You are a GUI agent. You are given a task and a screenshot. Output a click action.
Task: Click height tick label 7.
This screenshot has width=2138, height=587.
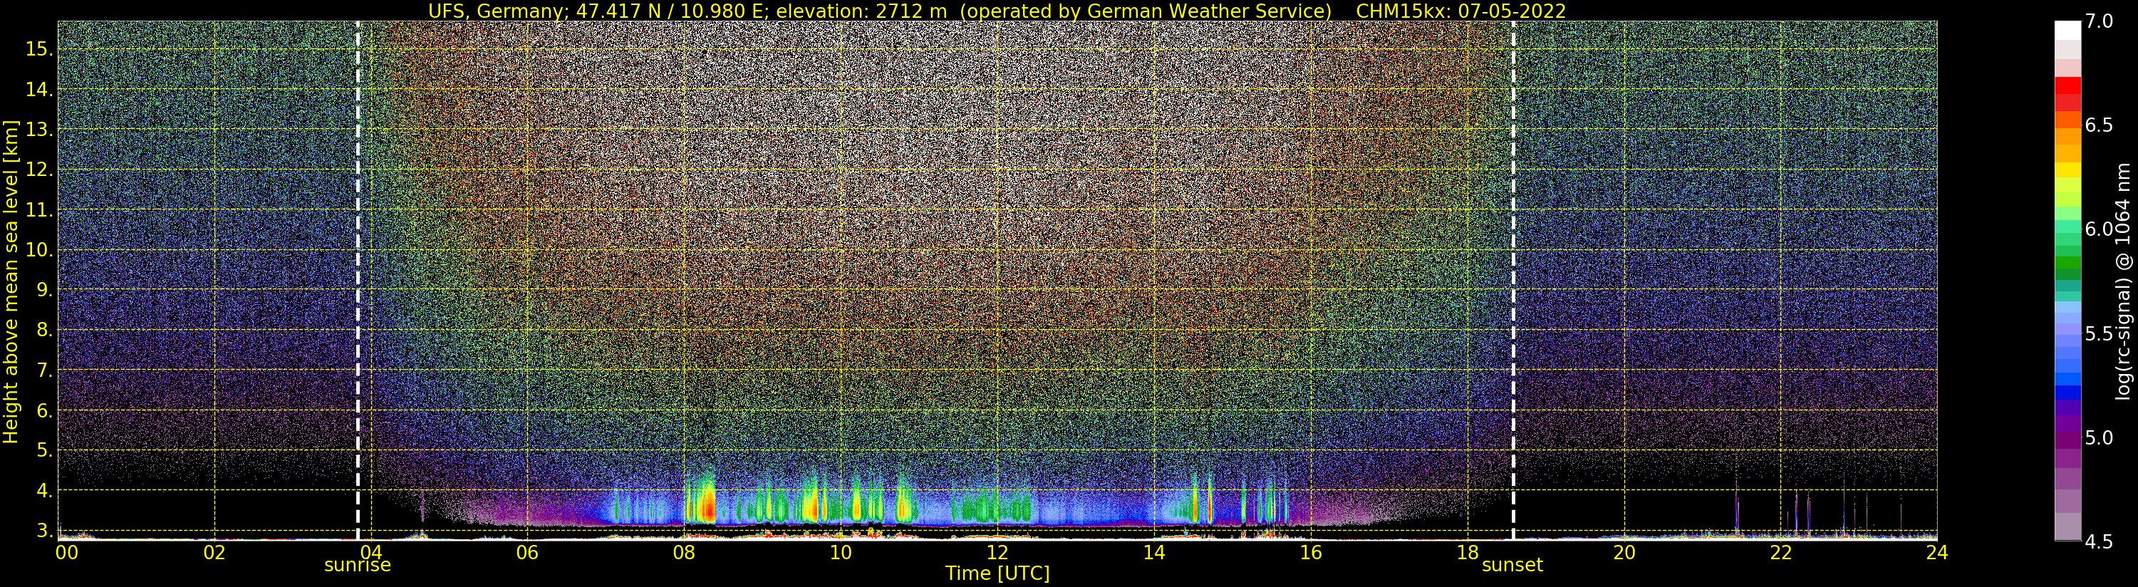(x=45, y=370)
